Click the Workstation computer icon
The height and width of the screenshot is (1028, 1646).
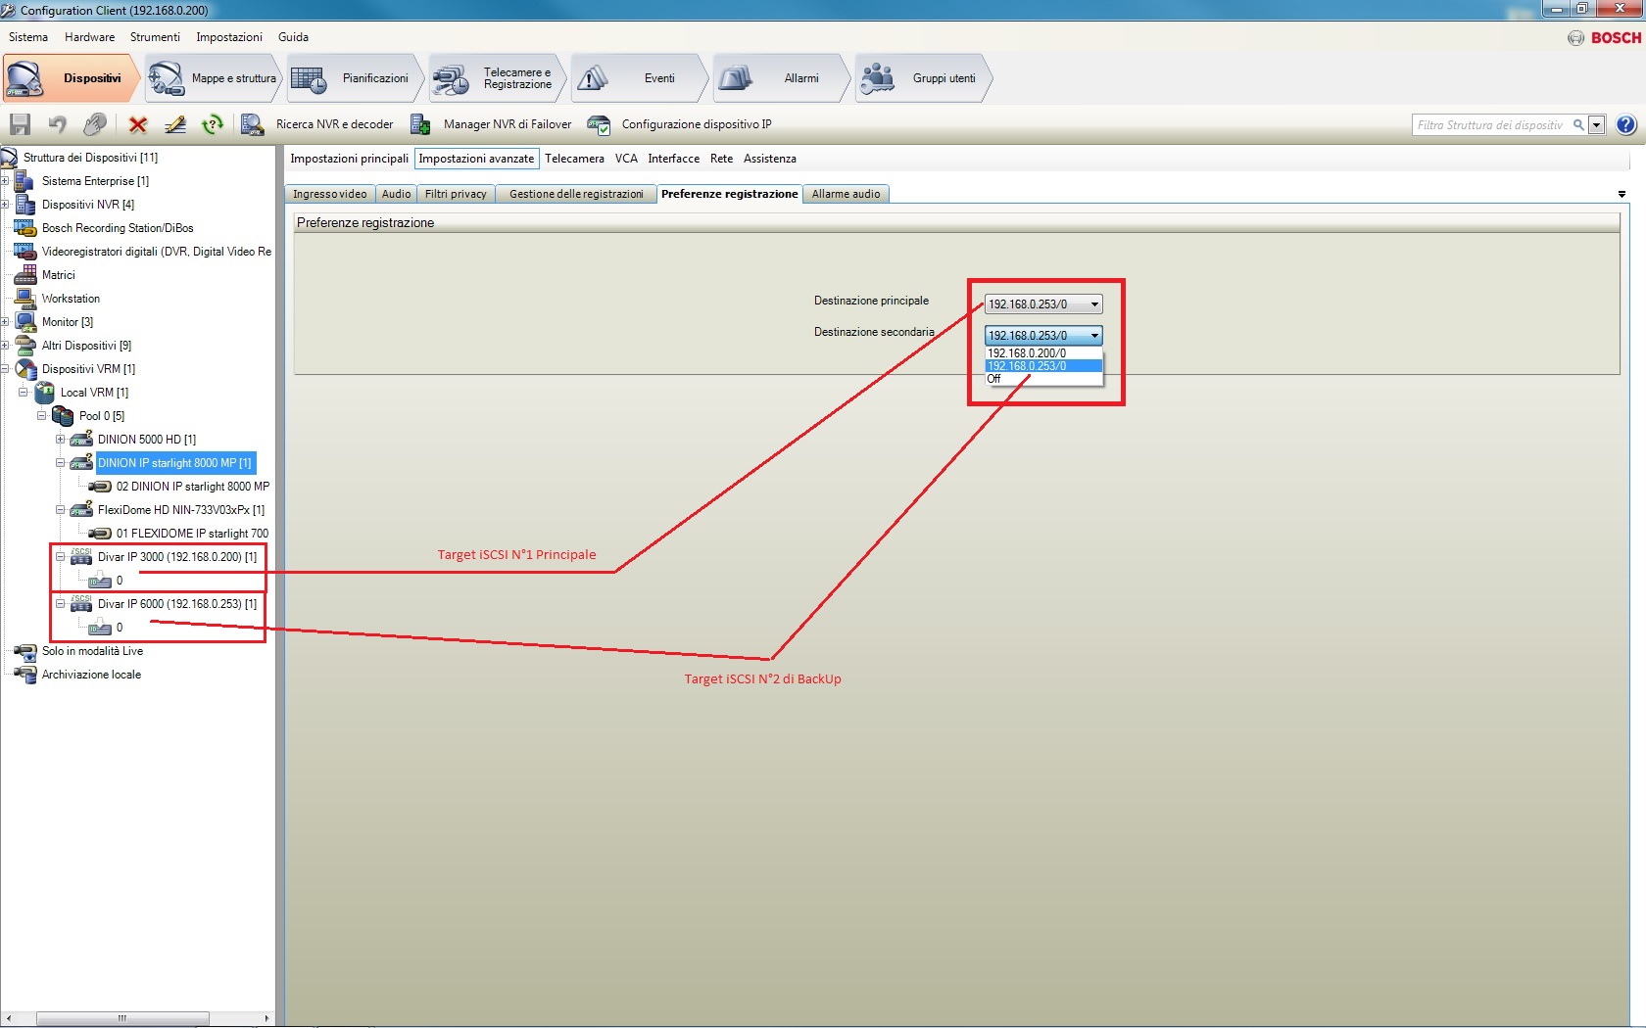(24, 299)
